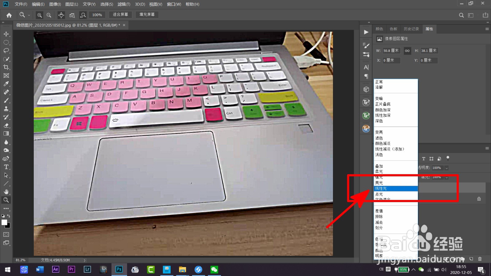Switch to the 历史记录 tab

coord(411,29)
